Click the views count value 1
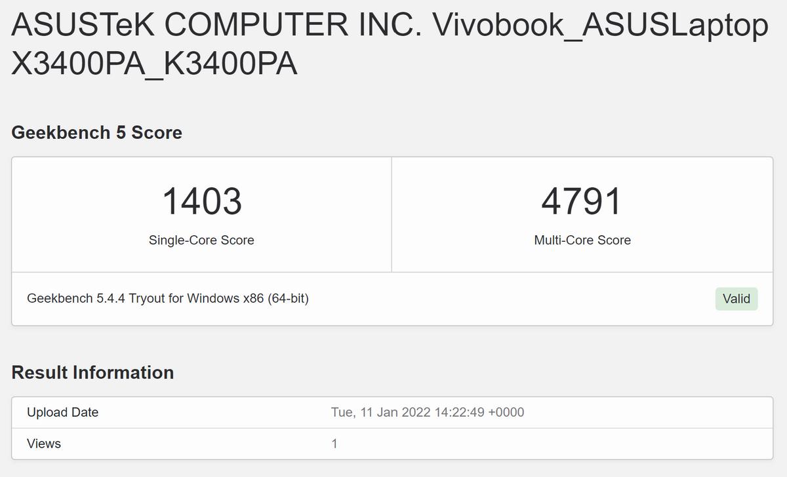The width and height of the screenshot is (787, 477). 334,444
